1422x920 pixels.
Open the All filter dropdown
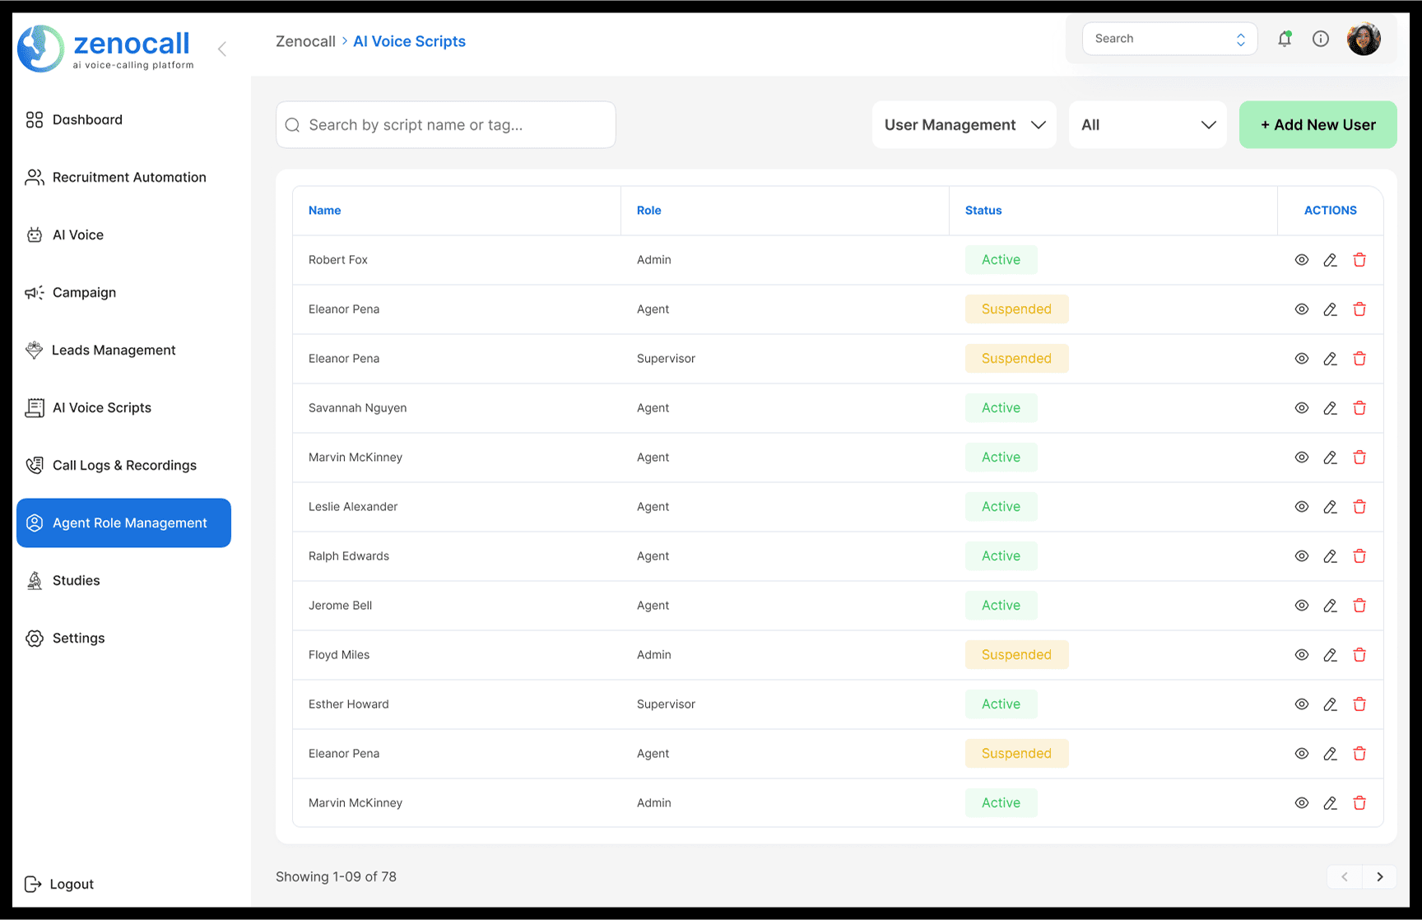(1147, 125)
